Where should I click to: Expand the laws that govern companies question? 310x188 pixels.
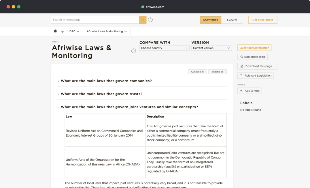click(x=106, y=81)
